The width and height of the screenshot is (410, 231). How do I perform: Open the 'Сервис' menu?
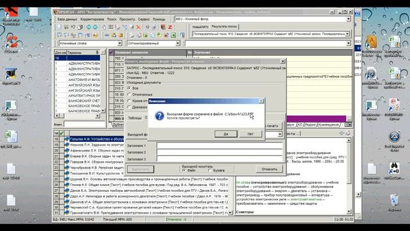pyautogui.click(x=143, y=19)
